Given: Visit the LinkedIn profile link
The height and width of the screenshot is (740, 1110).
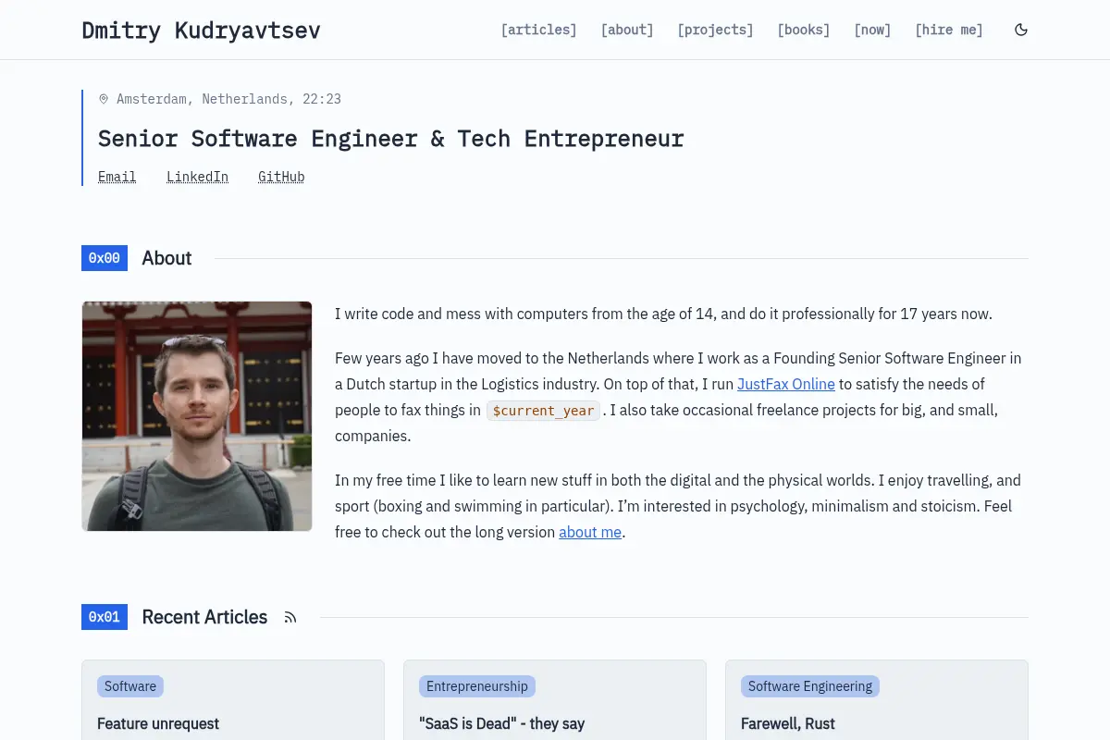Looking at the screenshot, I should tap(197, 177).
